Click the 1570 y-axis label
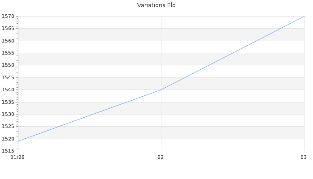 [8, 16]
